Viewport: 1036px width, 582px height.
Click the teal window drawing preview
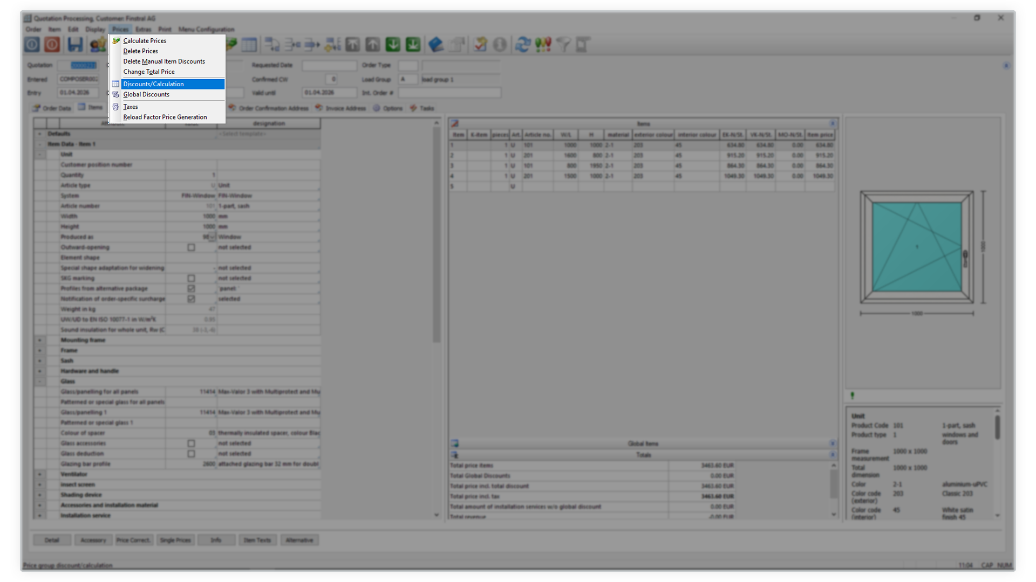coord(917,247)
